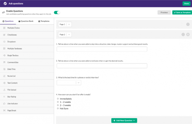Click the Date Time calendar icon
The height and width of the screenshot is (124, 192).
[x=4, y=69]
